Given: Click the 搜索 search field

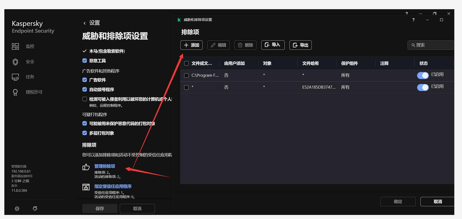Looking at the screenshot, I should [431, 45].
